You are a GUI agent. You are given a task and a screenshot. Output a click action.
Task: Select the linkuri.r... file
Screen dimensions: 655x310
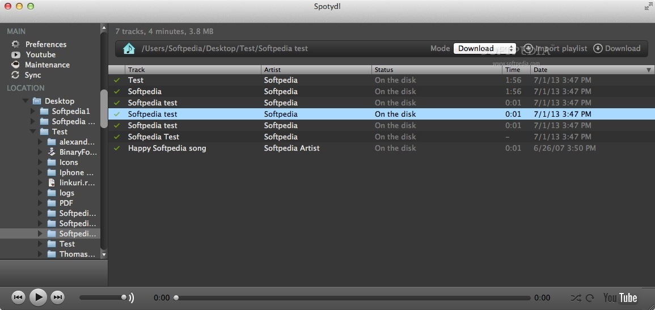[78, 182]
